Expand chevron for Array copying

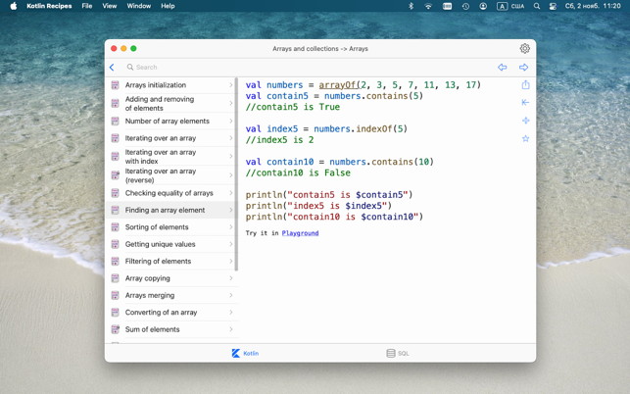231,278
